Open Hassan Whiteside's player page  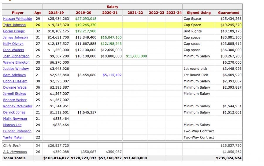(x=17, y=19)
